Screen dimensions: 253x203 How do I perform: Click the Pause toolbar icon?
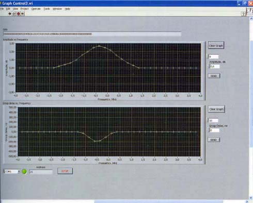click(23, 14)
